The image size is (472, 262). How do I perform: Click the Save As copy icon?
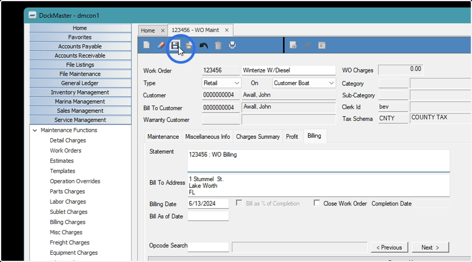pos(189,45)
